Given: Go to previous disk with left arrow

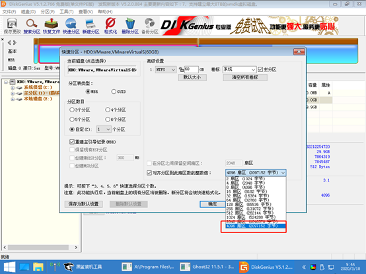Looking at the screenshot, I should tap(9, 43).
